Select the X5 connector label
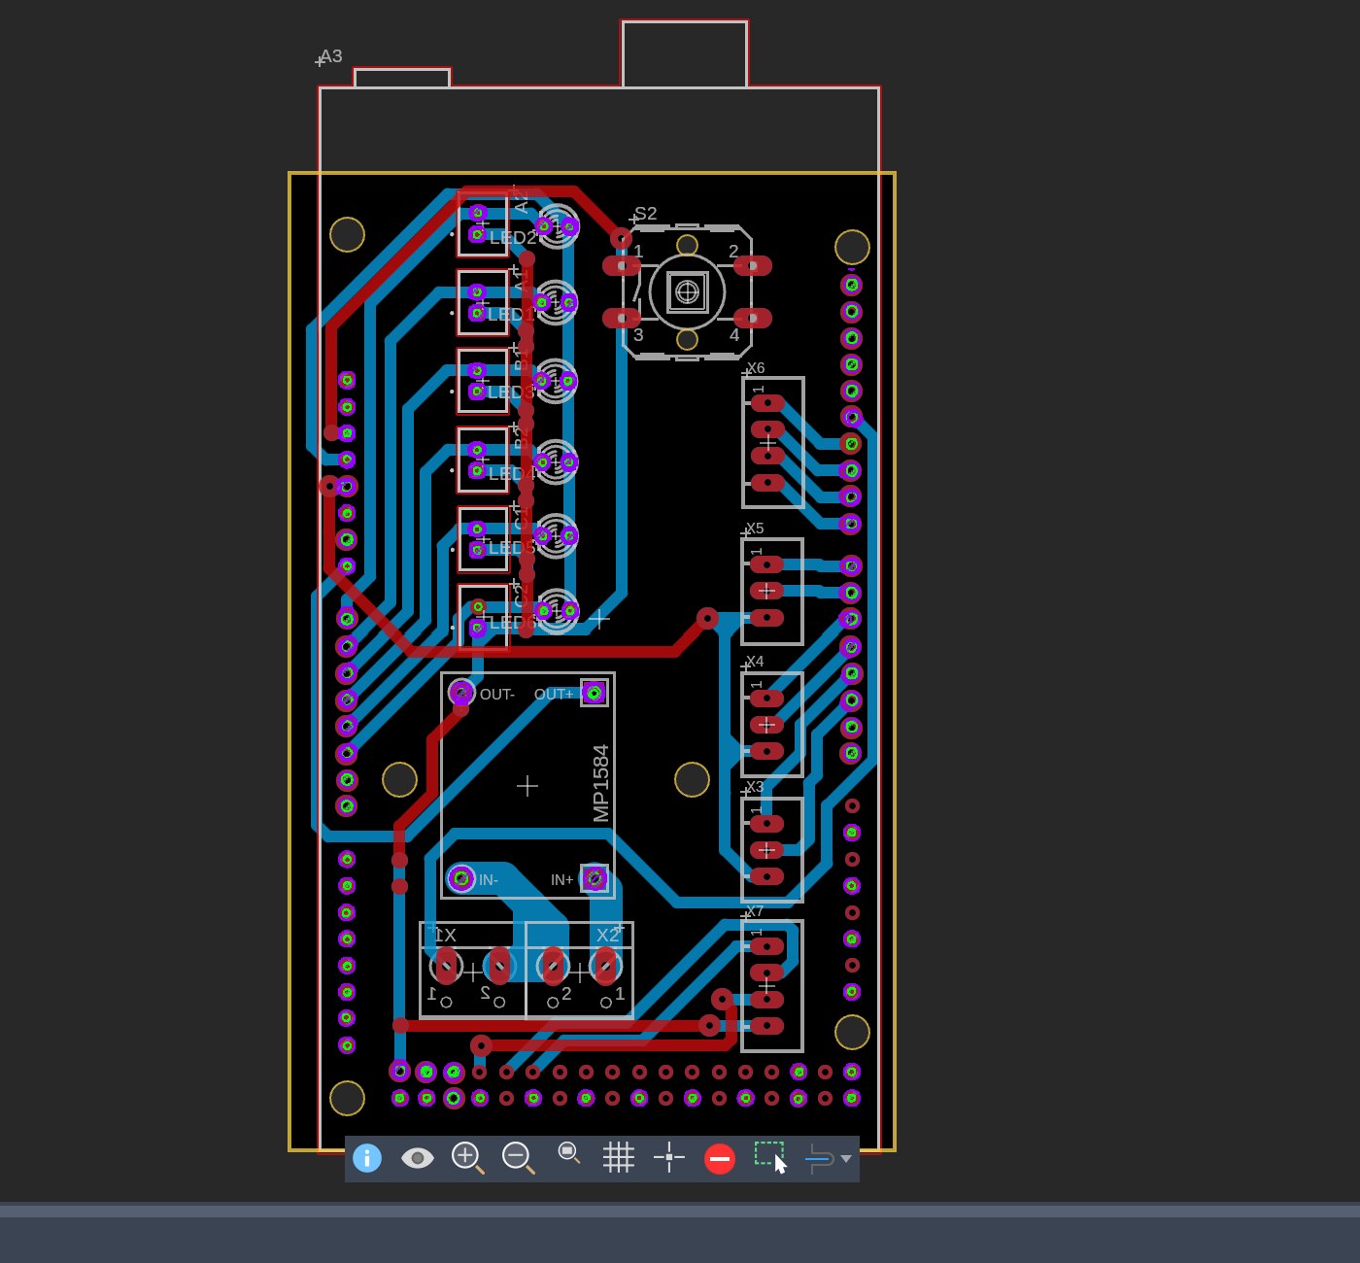The width and height of the screenshot is (1360, 1263). pos(755,529)
